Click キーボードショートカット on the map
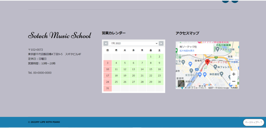Screen dimensions: 266x128 (x=195, y=88)
